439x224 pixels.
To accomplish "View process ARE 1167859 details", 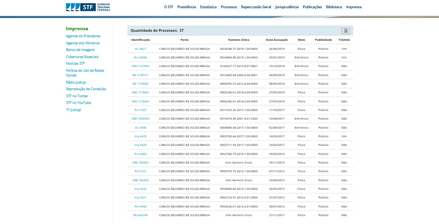I will 140,66.
